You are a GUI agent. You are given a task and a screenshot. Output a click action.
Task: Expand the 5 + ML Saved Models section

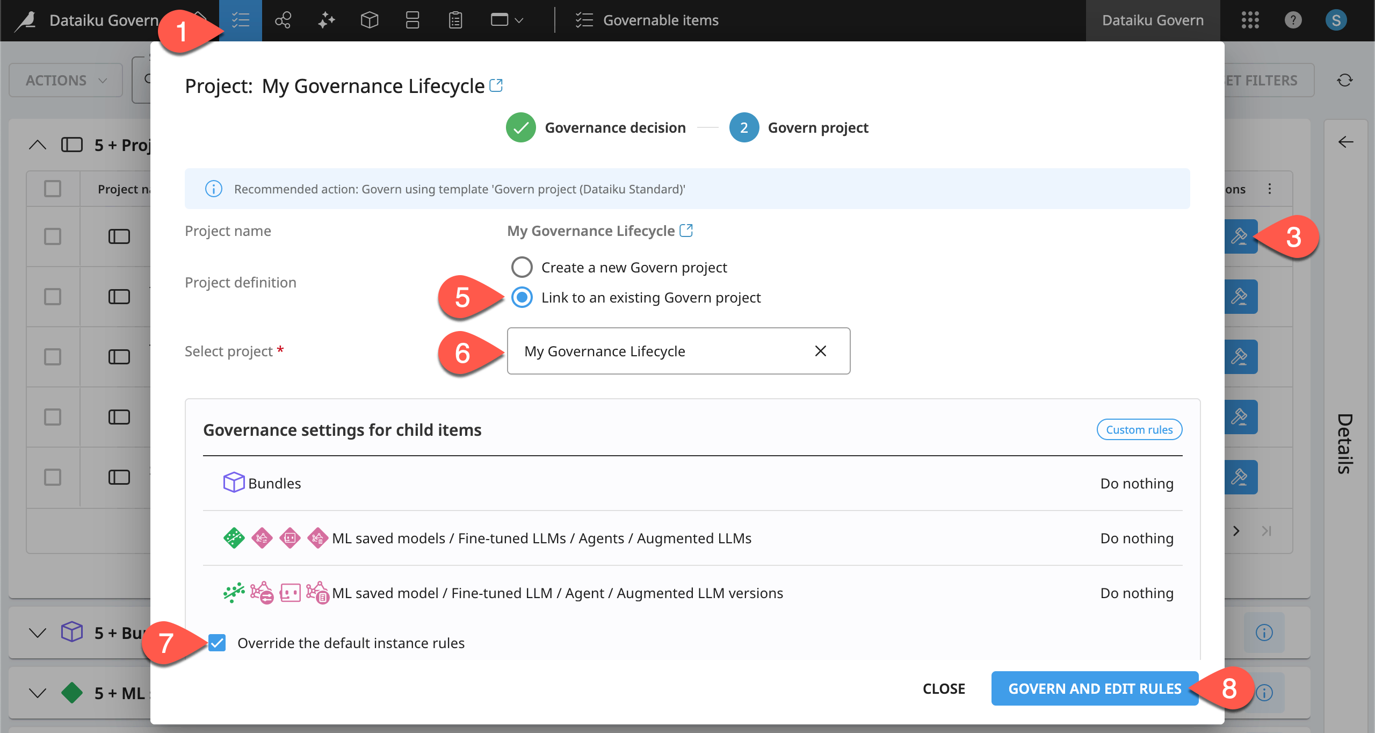click(37, 693)
